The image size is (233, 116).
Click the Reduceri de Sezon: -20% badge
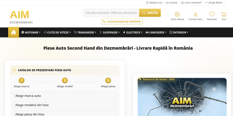pyautogui.click(x=157, y=79)
